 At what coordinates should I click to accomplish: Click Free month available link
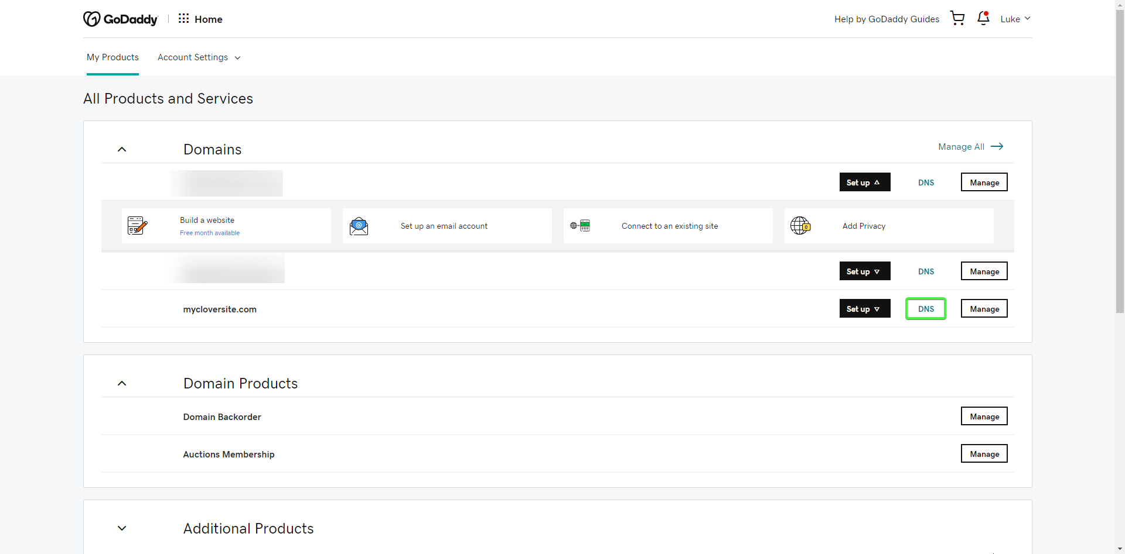click(210, 233)
